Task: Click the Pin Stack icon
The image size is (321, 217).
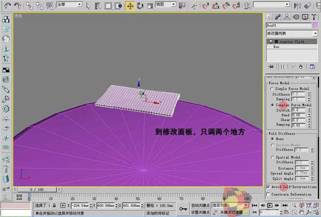Action: coord(271,67)
